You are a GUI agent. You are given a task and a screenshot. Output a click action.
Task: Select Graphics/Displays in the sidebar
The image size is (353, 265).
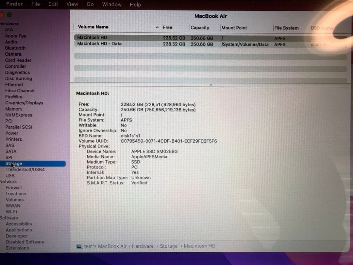pos(24,102)
